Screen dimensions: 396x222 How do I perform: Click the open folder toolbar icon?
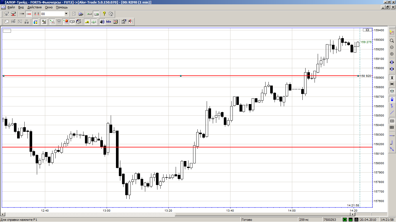81,14
